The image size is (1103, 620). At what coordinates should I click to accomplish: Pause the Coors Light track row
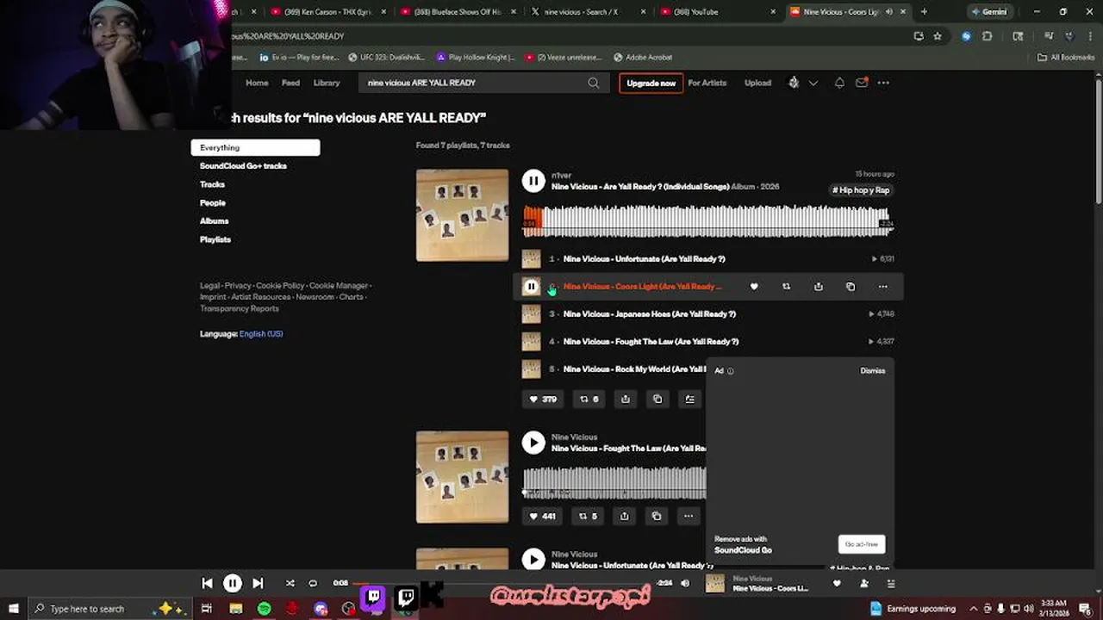531,287
